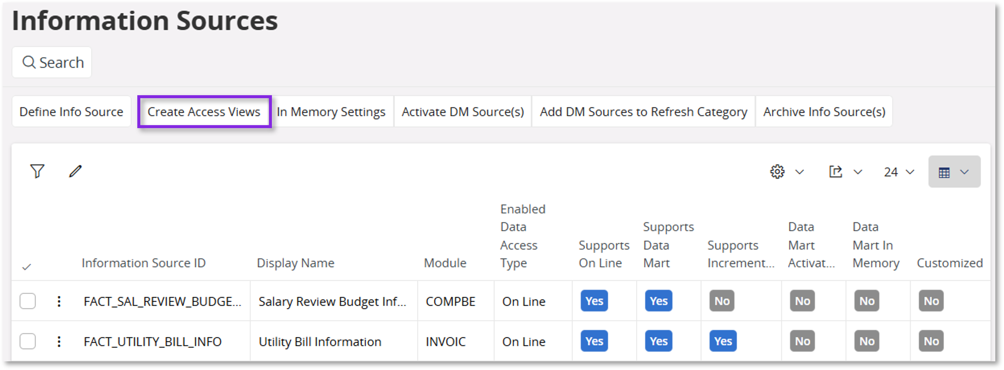This screenshot has width=1004, height=370.
Task: Click the Search field
Action: pyautogui.click(x=52, y=62)
